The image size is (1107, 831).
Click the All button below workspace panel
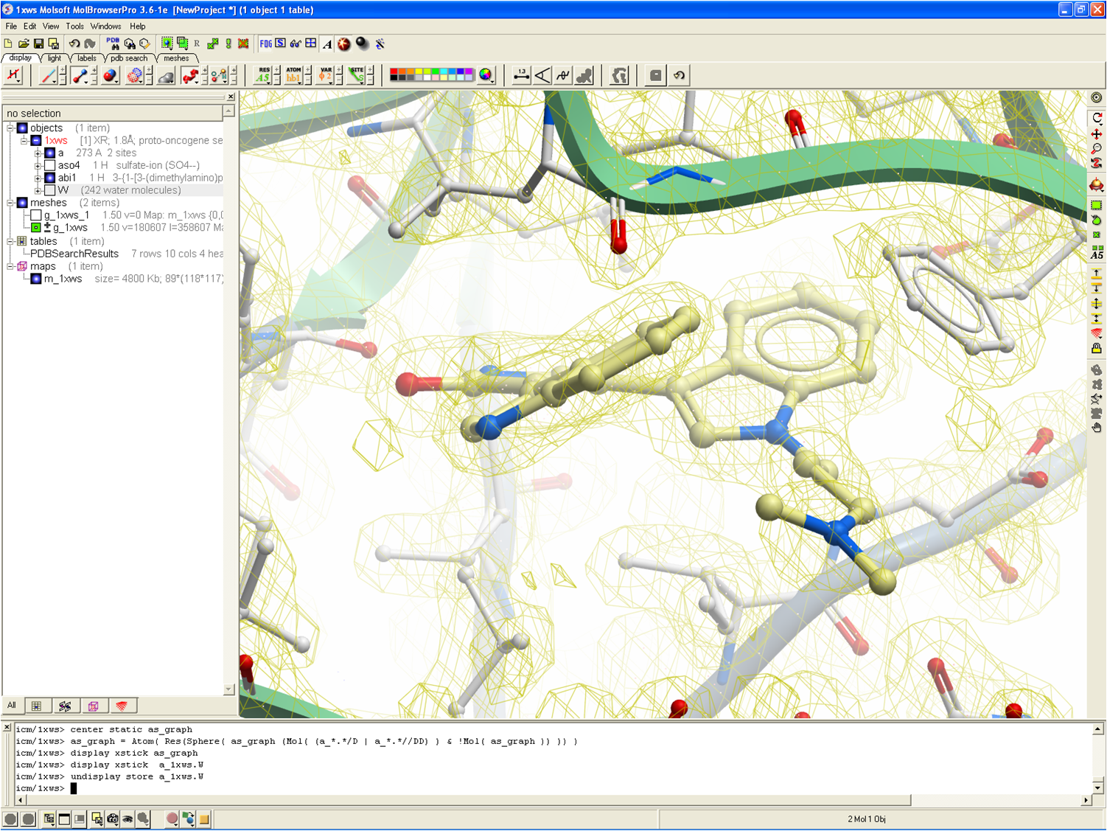pyautogui.click(x=12, y=706)
